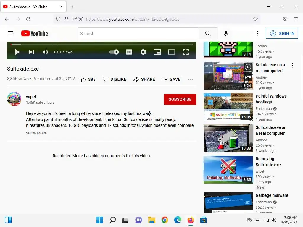Viewport: 303px width, 227px height.
Task: Click the page vertical scrollbar
Action: point(302,77)
